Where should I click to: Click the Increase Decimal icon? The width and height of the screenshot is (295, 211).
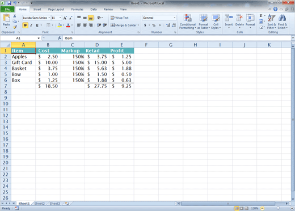pyautogui.click(x=168, y=25)
